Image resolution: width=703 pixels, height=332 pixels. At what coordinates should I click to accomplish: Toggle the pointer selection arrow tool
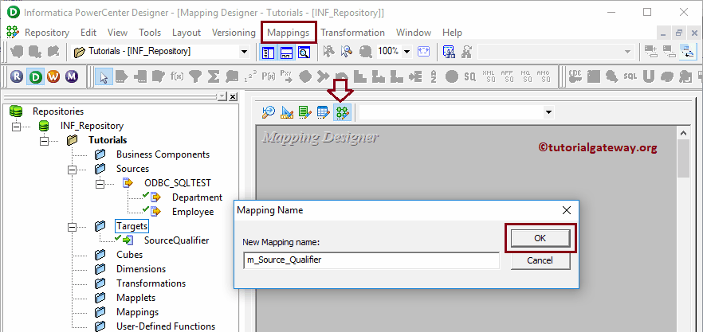coord(104,76)
